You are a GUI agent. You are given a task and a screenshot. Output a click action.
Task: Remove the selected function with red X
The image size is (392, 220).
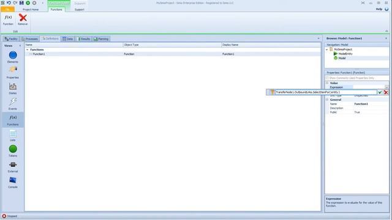coord(23,20)
